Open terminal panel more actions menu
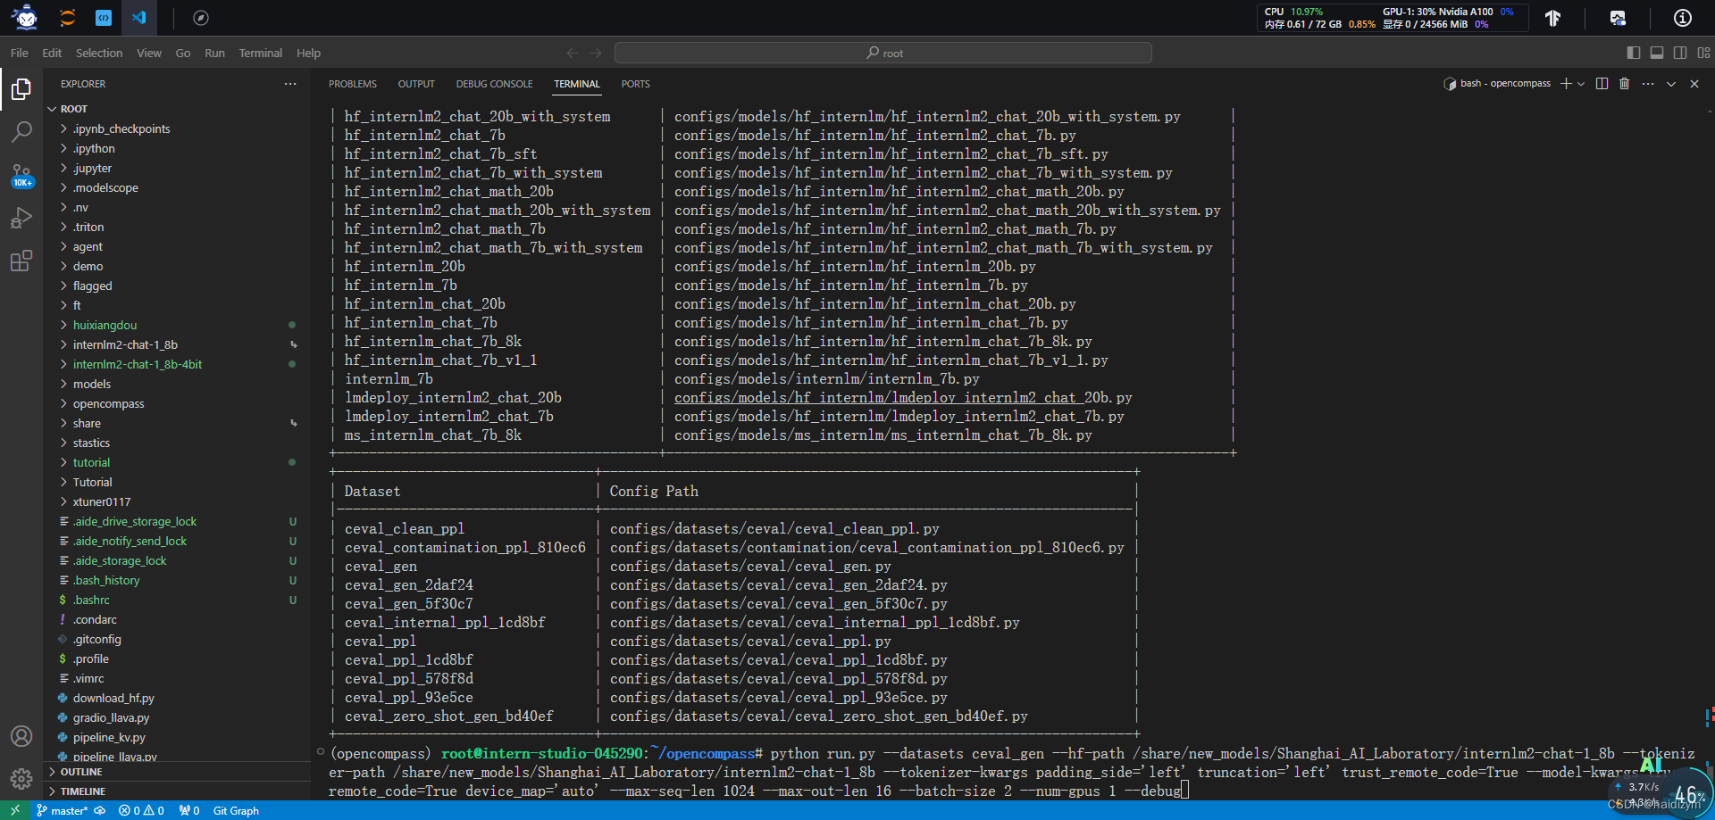Viewport: 1715px width, 820px height. [x=1648, y=83]
